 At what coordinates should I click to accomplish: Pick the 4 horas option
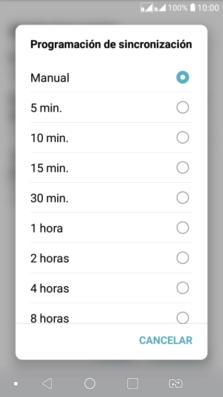click(x=111, y=288)
